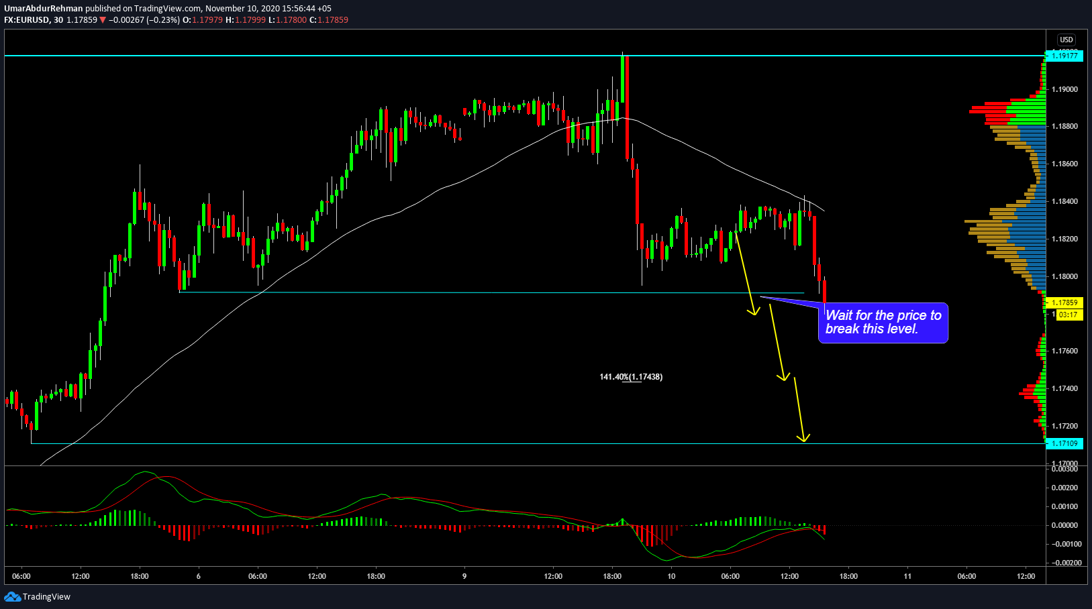Click the 1.18000 price scale value
This screenshot has height=609, width=1092.
point(1064,276)
